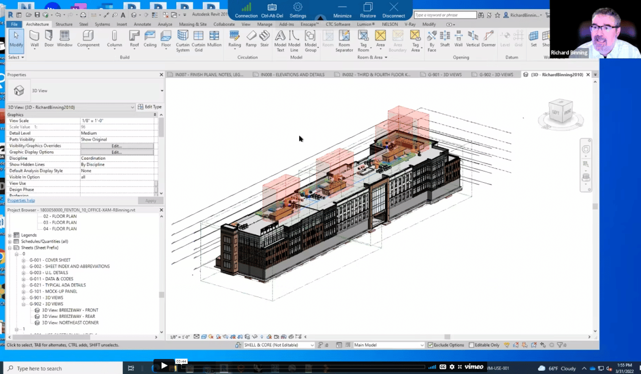Click the Model Text tool
The height and width of the screenshot is (374, 641).
point(280,41)
